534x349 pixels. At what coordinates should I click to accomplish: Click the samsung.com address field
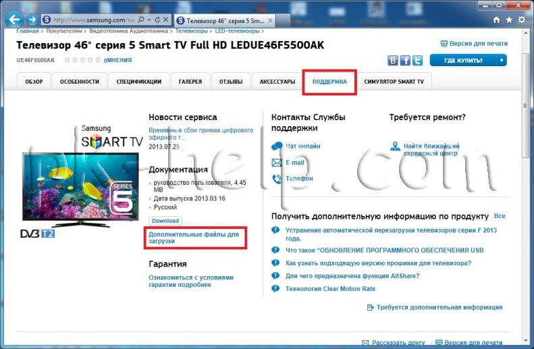coord(93,20)
